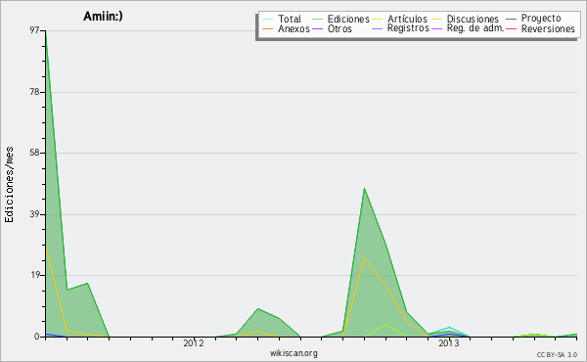Click the purple Otros legend line swatch
Viewport: 587px width, 362px height.
click(x=317, y=28)
